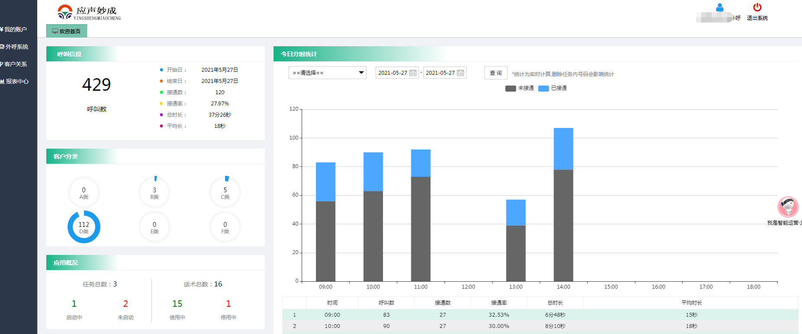Click the 13:00 bar in chart
This screenshot has height=334, width=802.
(516, 240)
